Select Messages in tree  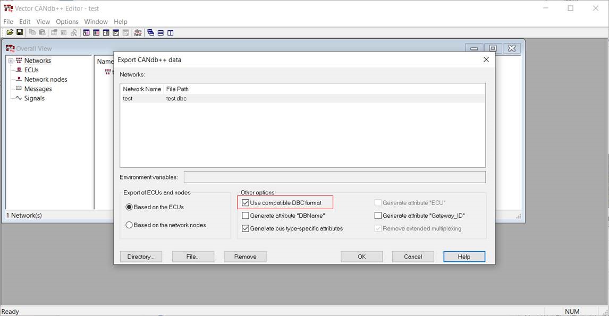(38, 89)
